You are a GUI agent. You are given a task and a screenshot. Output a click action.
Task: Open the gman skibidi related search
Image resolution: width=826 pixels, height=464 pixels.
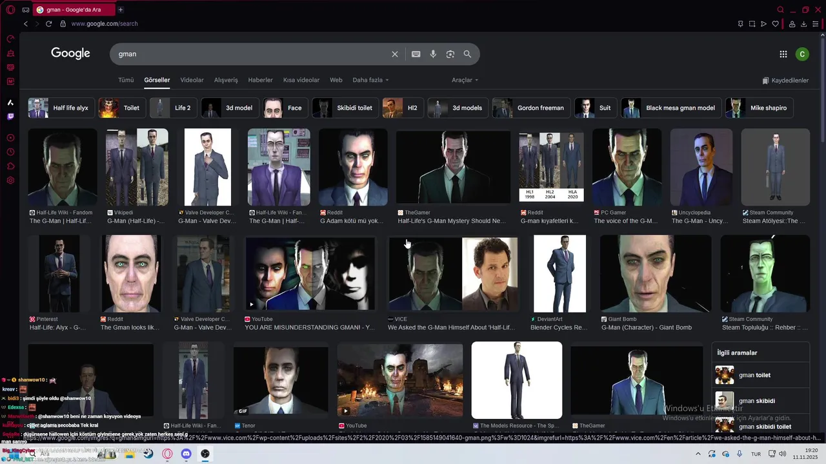coord(761,401)
